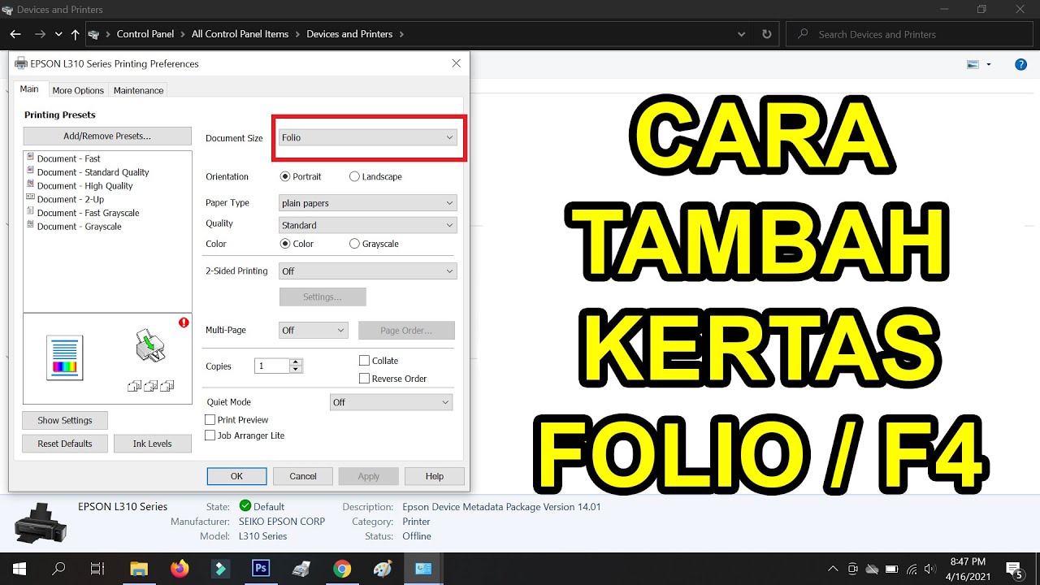Open File Explorer from taskbar
The image size is (1040, 585).
coord(139,569)
